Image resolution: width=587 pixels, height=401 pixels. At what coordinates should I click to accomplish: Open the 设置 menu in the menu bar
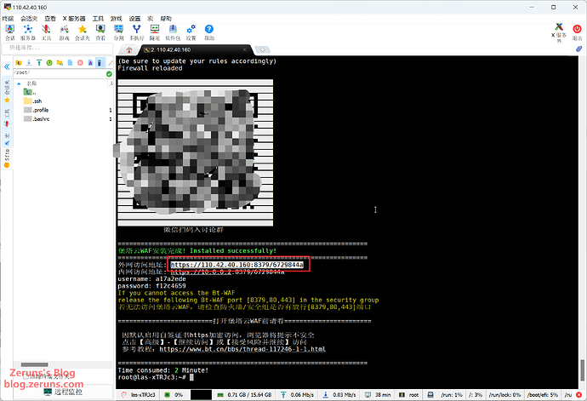tap(134, 19)
